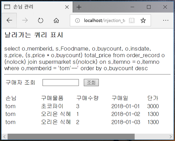Click the 초코파이 item cell
The height and width of the screenshot is (141, 175).
click(x=52, y=106)
